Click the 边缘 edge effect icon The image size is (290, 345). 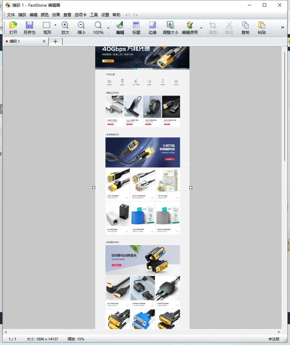click(153, 25)
